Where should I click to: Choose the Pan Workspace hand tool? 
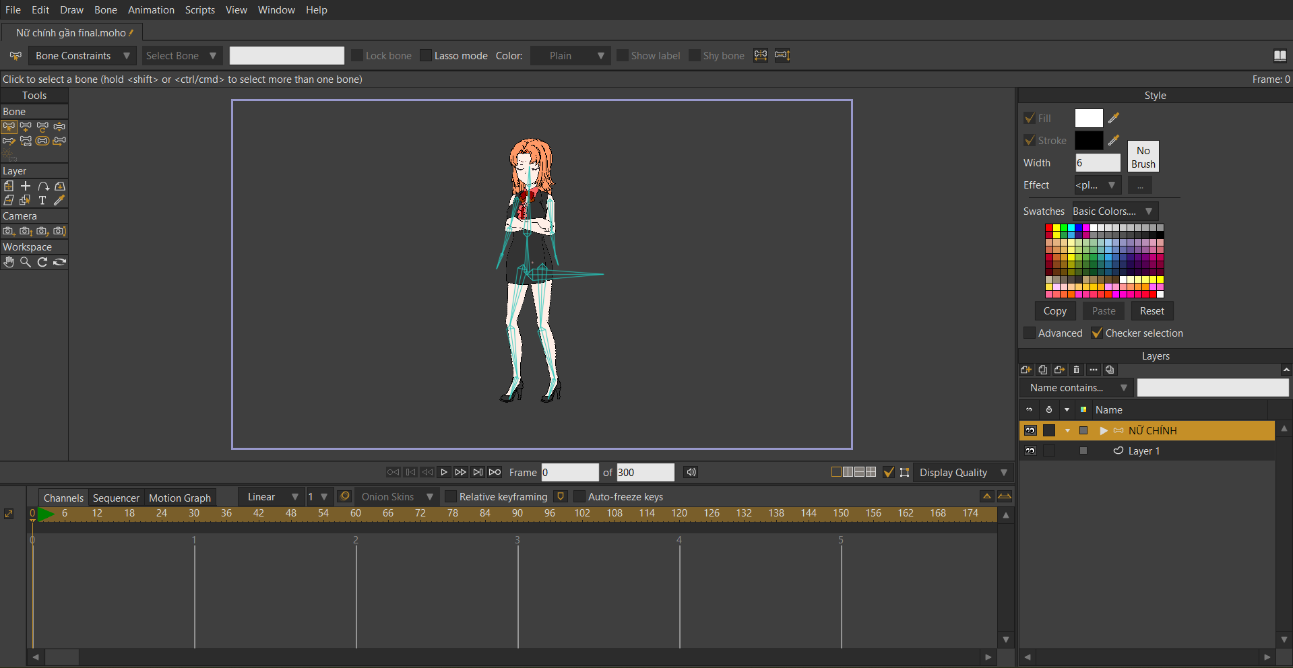tap(9, 263)
